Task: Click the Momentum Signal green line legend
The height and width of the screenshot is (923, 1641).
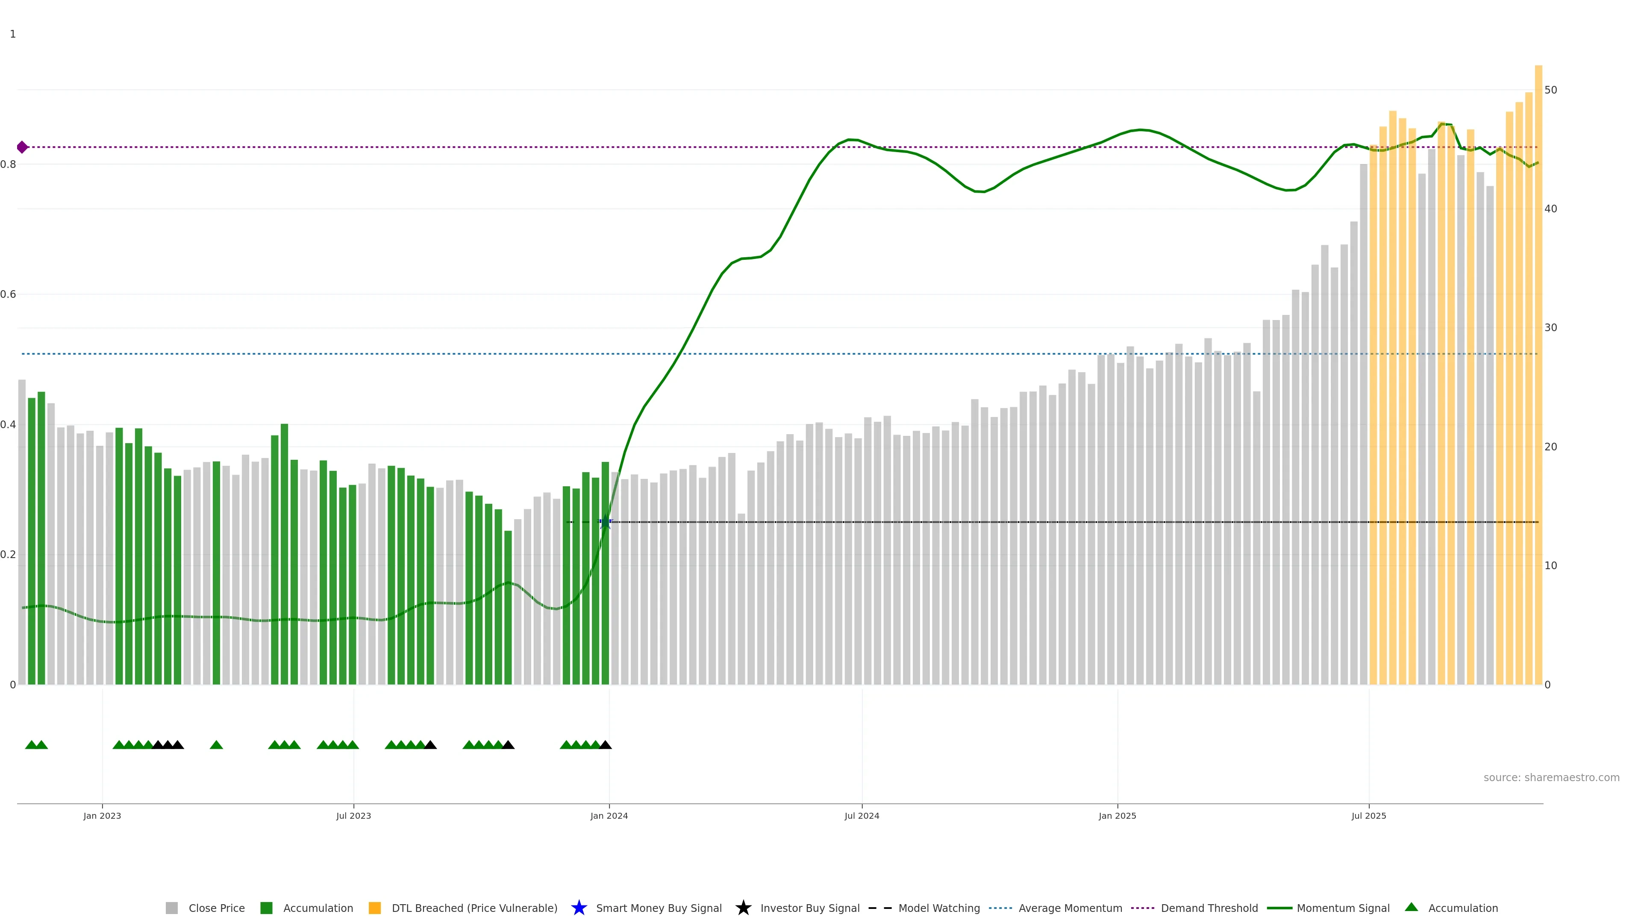Action: point(1279,908)
